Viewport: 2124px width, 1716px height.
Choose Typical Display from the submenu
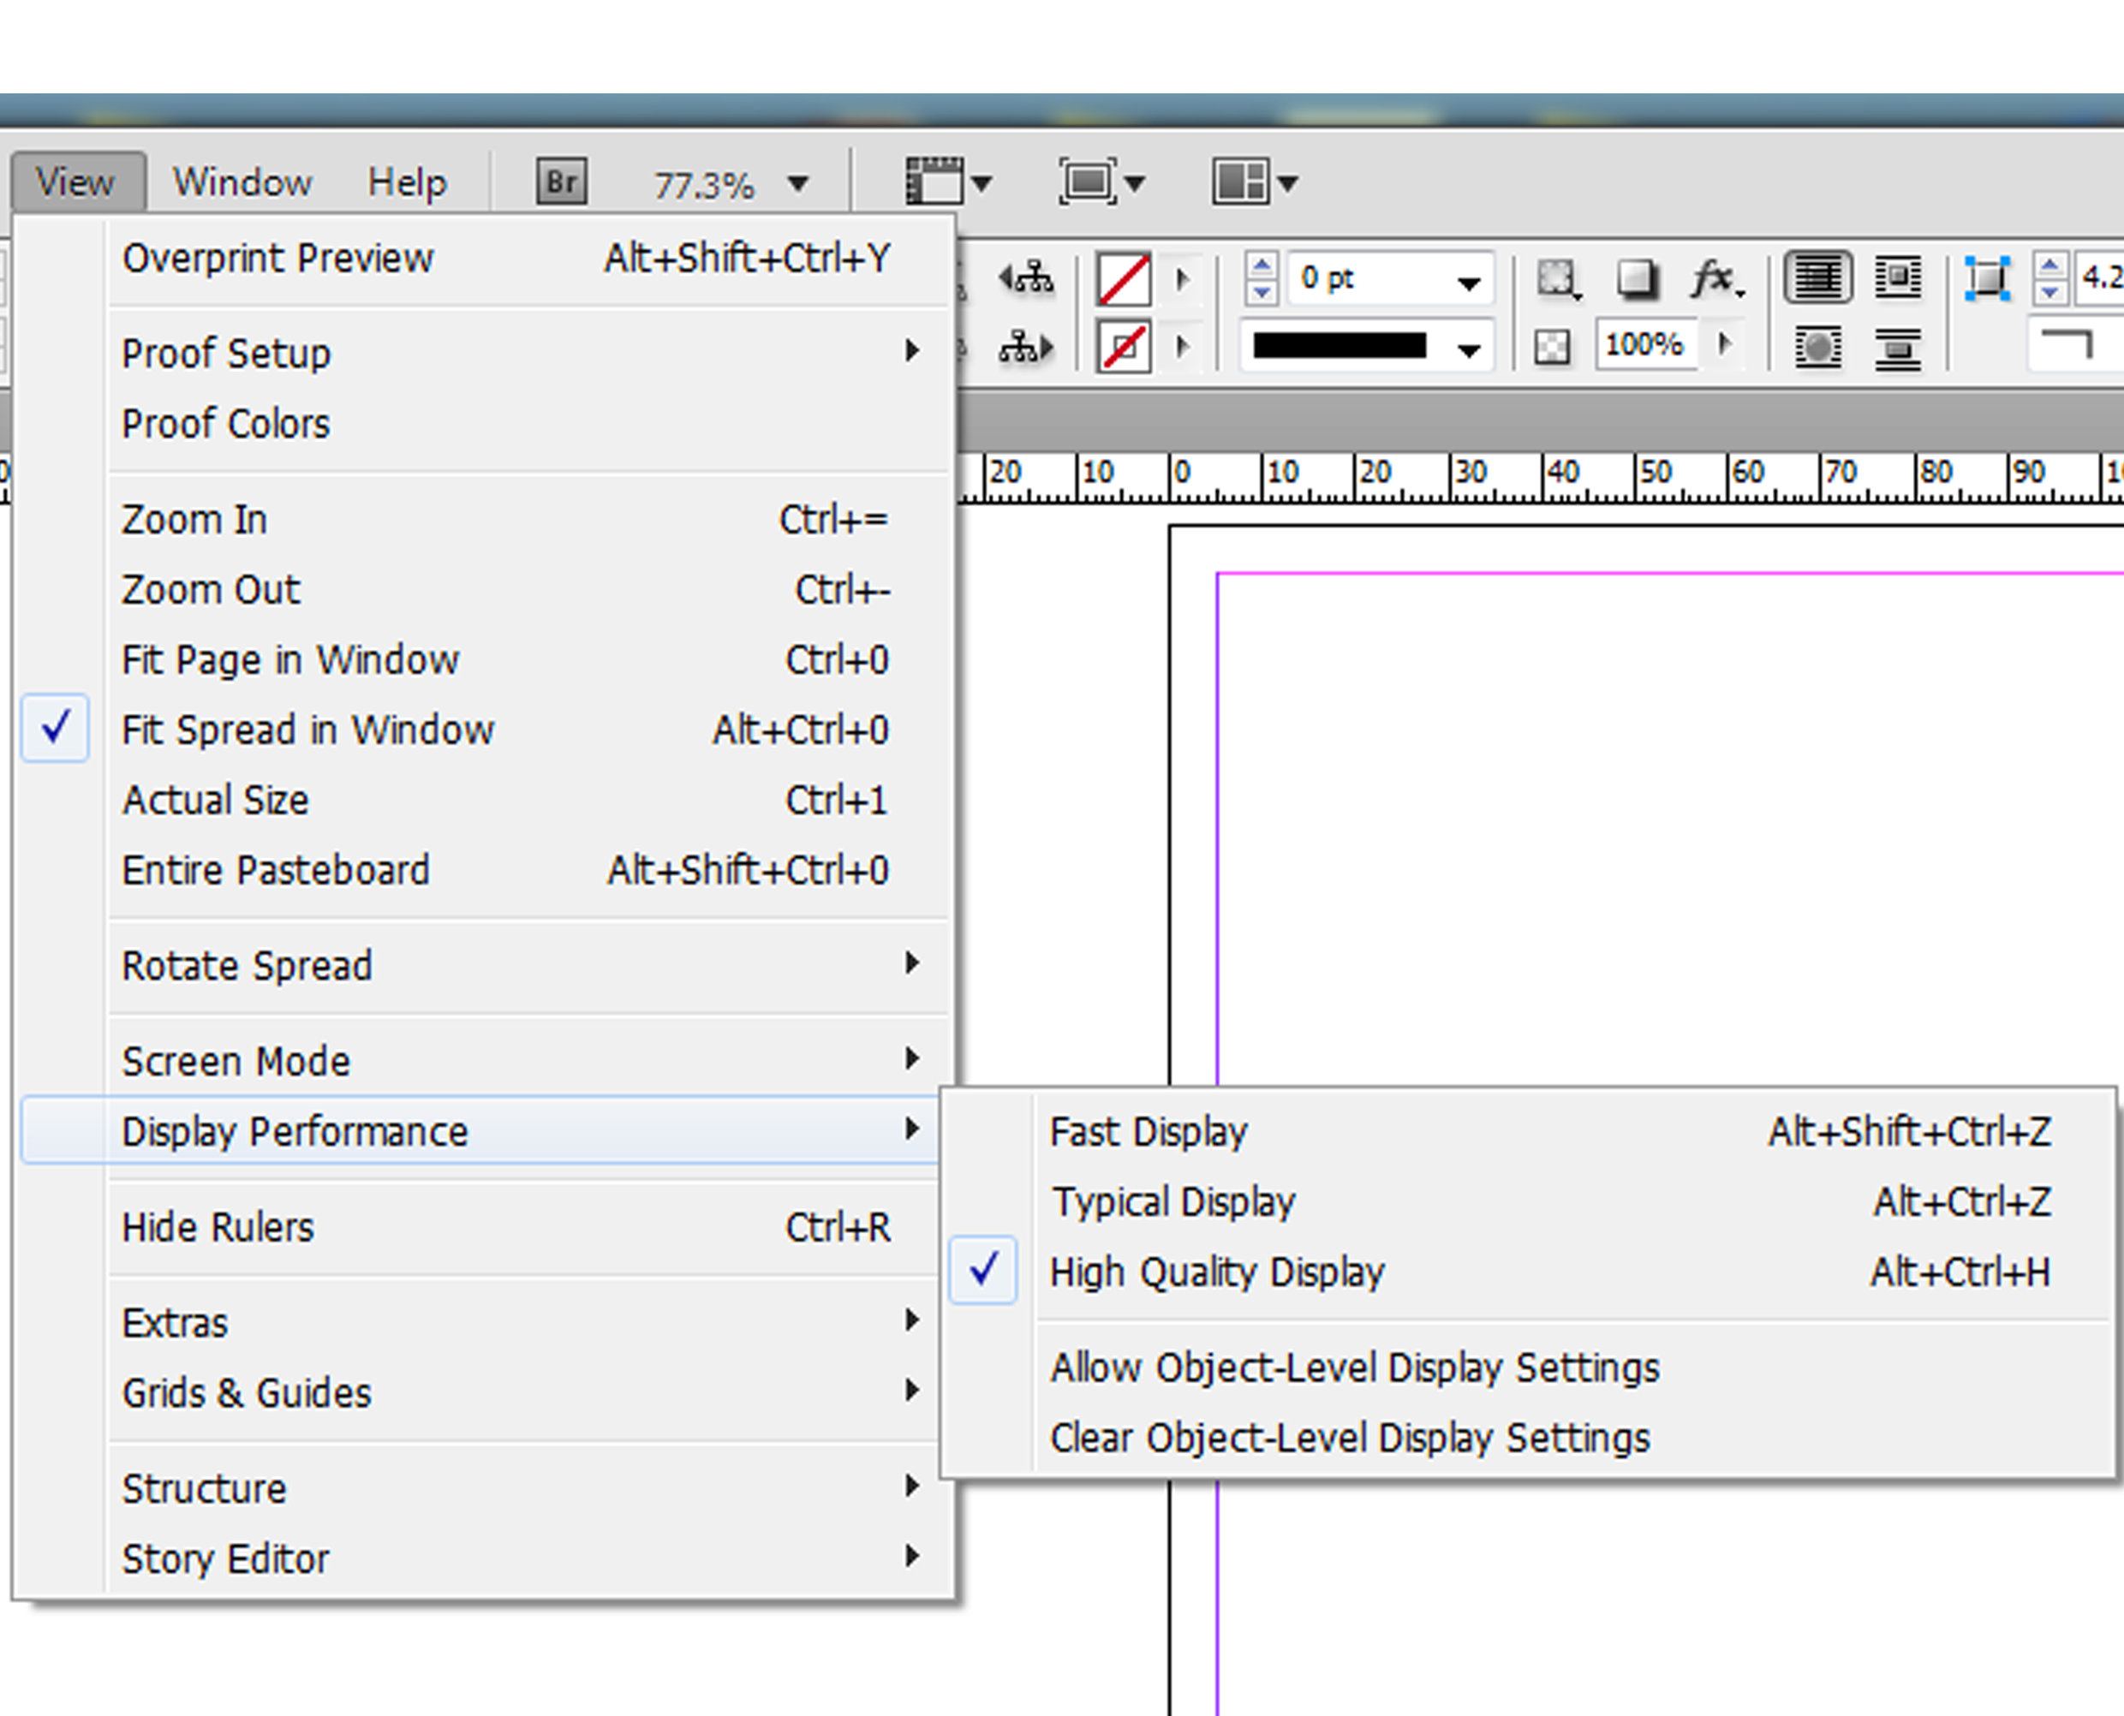point(1172,1202)
